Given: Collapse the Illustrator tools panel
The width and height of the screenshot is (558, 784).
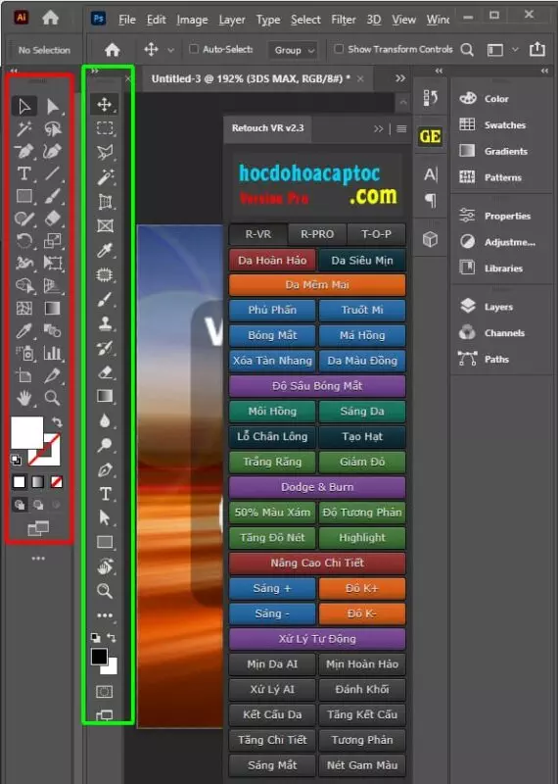Looking at the screenshot, I should [x=14, y=71].
